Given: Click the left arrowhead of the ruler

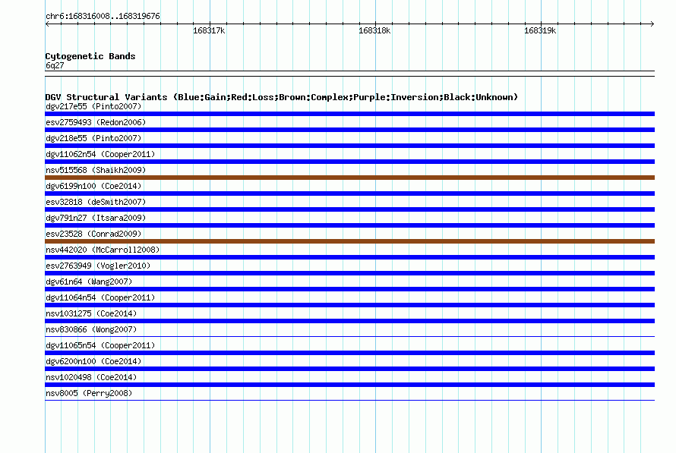Looking at the screenshot, I should tap(47, 24).
